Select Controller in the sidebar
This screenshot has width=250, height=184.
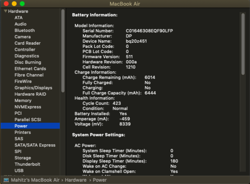click(25, 49)
